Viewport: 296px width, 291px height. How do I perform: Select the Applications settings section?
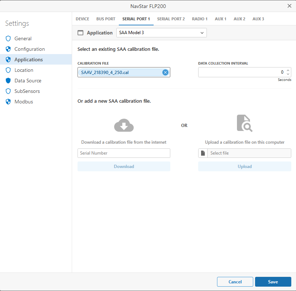pyautogui.click(x=36, y=60)
